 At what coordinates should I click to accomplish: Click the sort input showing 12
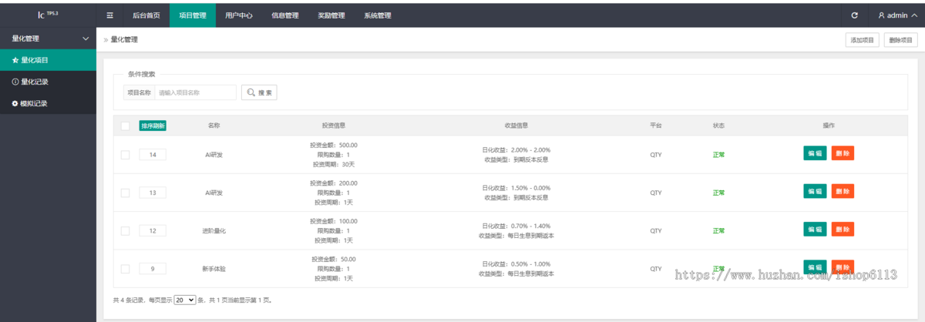[x=153, y=230]
